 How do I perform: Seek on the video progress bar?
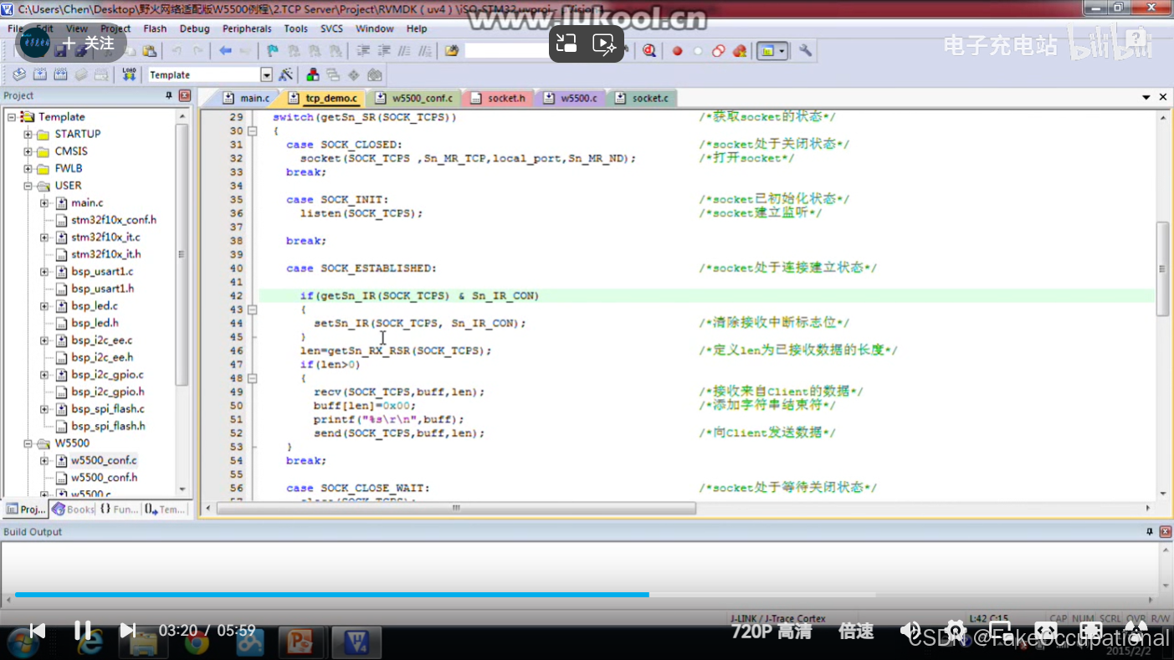click(587, 595)
